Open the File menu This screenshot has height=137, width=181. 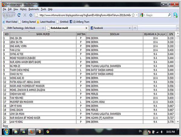(4, 9)
